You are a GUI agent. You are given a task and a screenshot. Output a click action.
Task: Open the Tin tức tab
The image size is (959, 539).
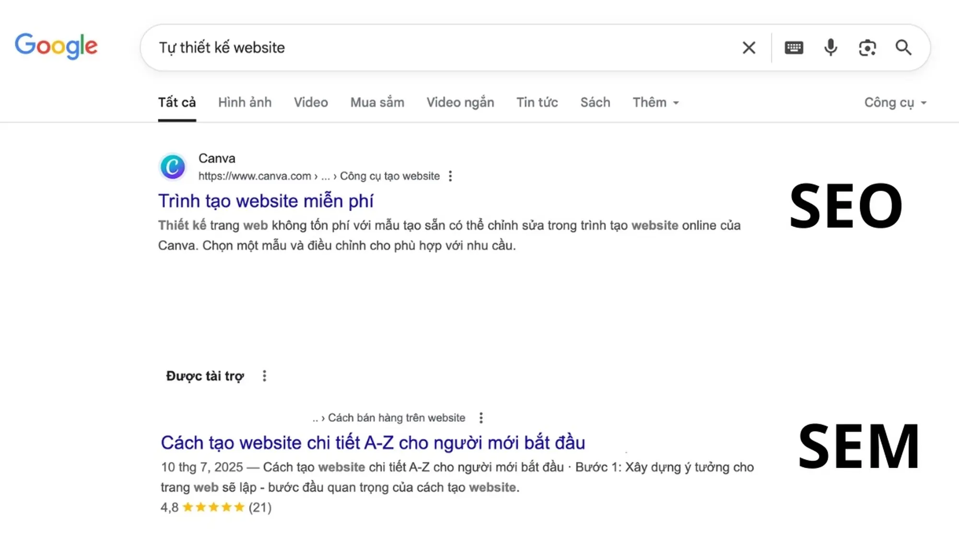click(537, 103)
